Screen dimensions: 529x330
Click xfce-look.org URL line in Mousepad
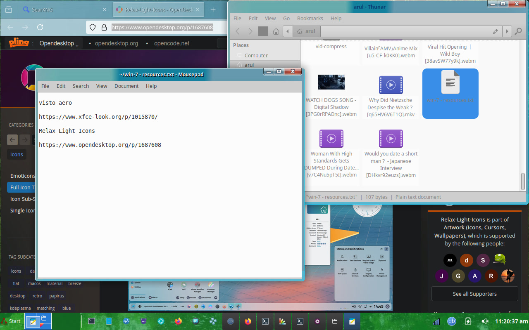point(98,117)
